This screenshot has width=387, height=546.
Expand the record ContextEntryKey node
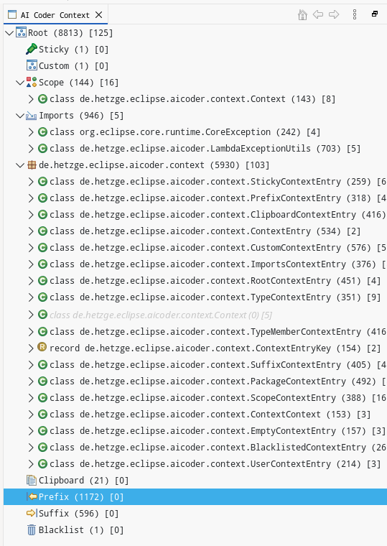click(x=31, y=348)
